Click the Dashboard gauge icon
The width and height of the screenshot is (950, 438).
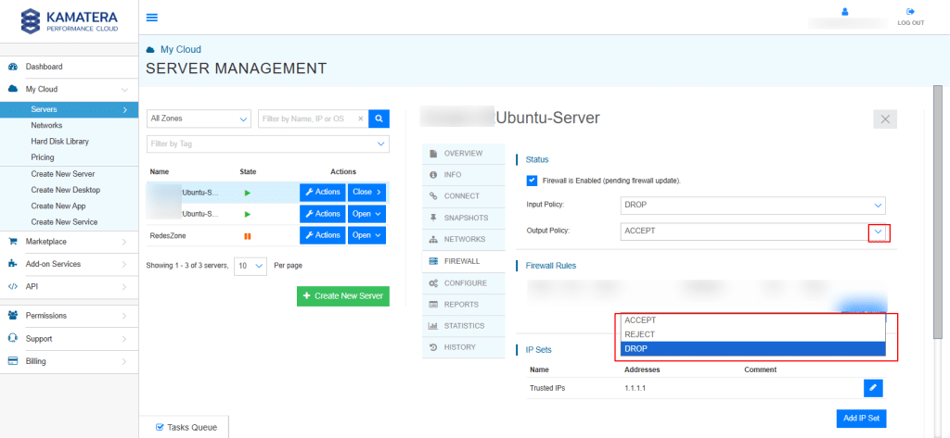click(x=13, y=67)
